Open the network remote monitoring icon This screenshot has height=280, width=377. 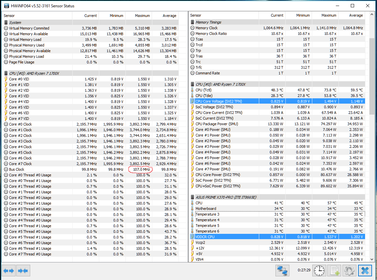pyautogui.click(x=282, y=271)
